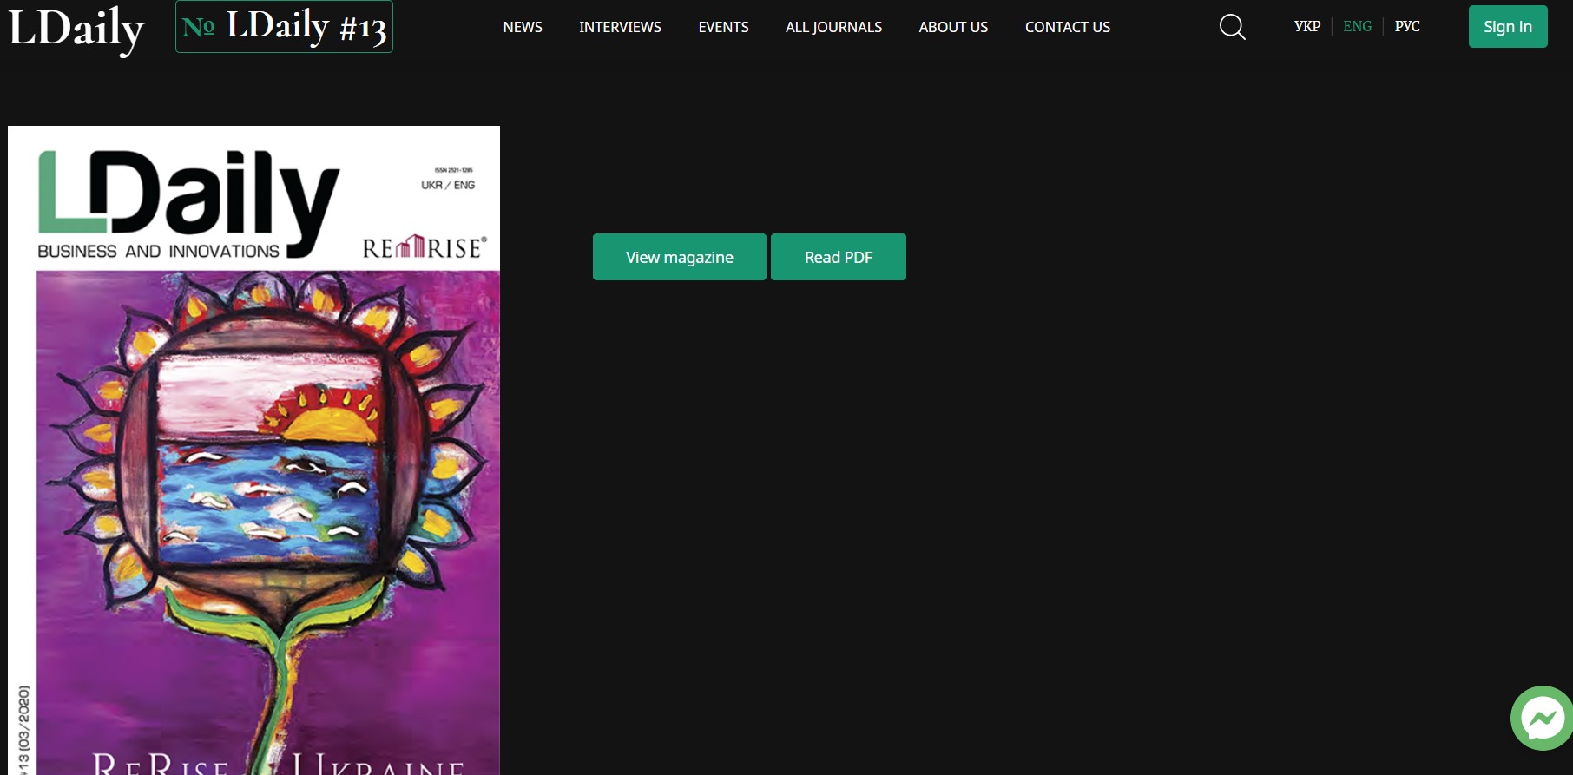Click the View magazine button
This screenshot has width=1573, height=775.
pyautogui.click(x=680, y=257)
